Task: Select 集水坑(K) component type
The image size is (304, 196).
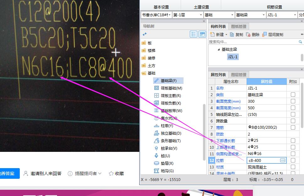Action: pos(166,118)
